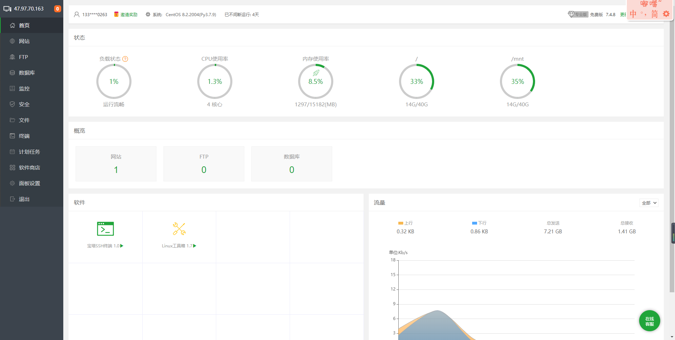Click the / disk 33% gauge
This screenshot has width=675, height=340.
pyautogui.click(x=417, y=81)
